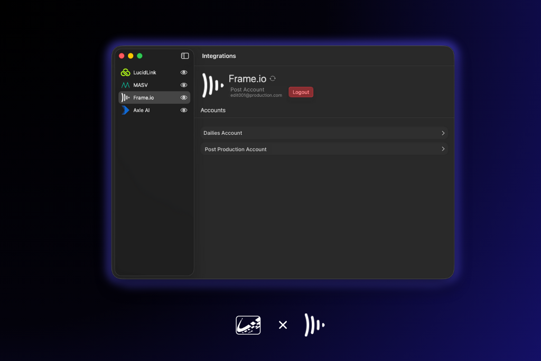The width and height of the screenshot is (541, 361).
Task: Click the green MASV icon
Action: click(125, 85)
